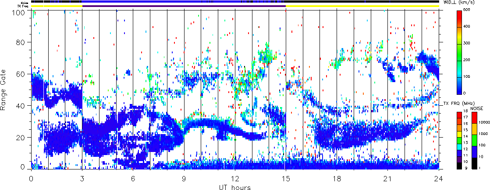Click the first yellow TX Freq strip segment

[57, 6]
